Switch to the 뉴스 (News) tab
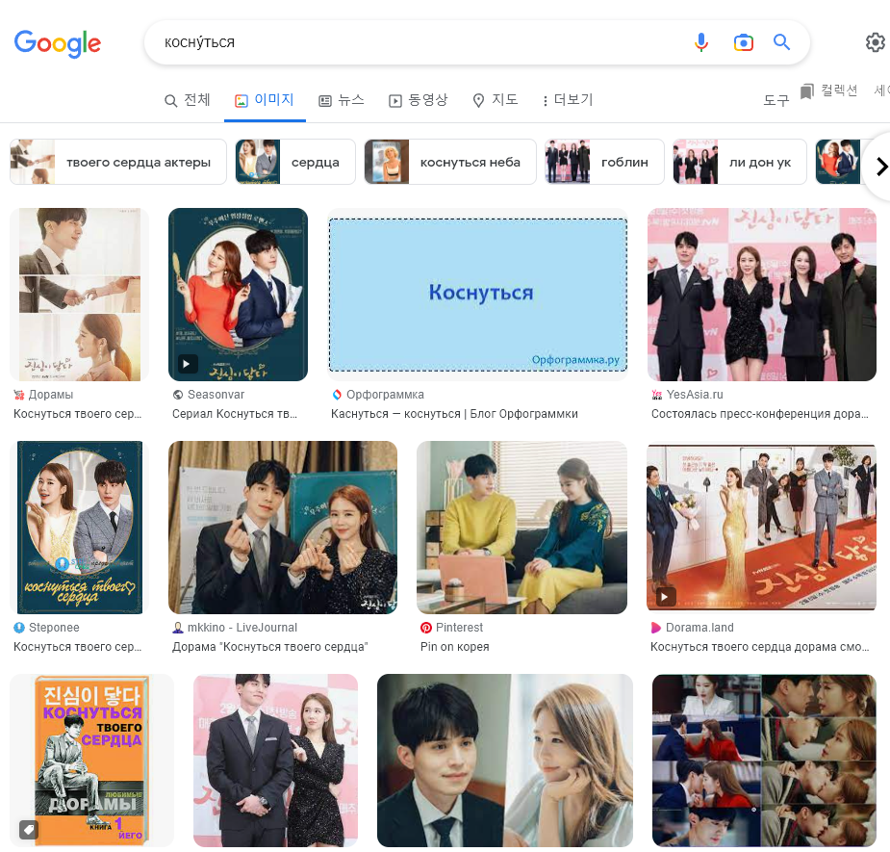This screenshot has height=852, width=890. coord(342,100)
